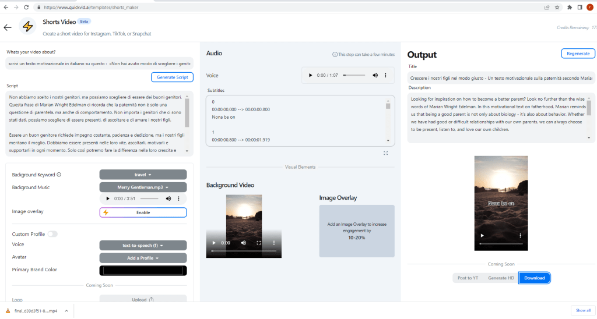
Task: Open the Add a Profile avatar dropdown
Action: coord(143,258)
